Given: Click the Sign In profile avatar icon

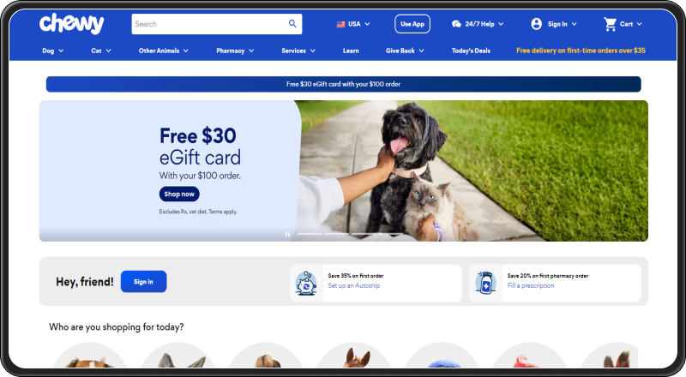Looking at the screenshot, I should click(537, 24).
